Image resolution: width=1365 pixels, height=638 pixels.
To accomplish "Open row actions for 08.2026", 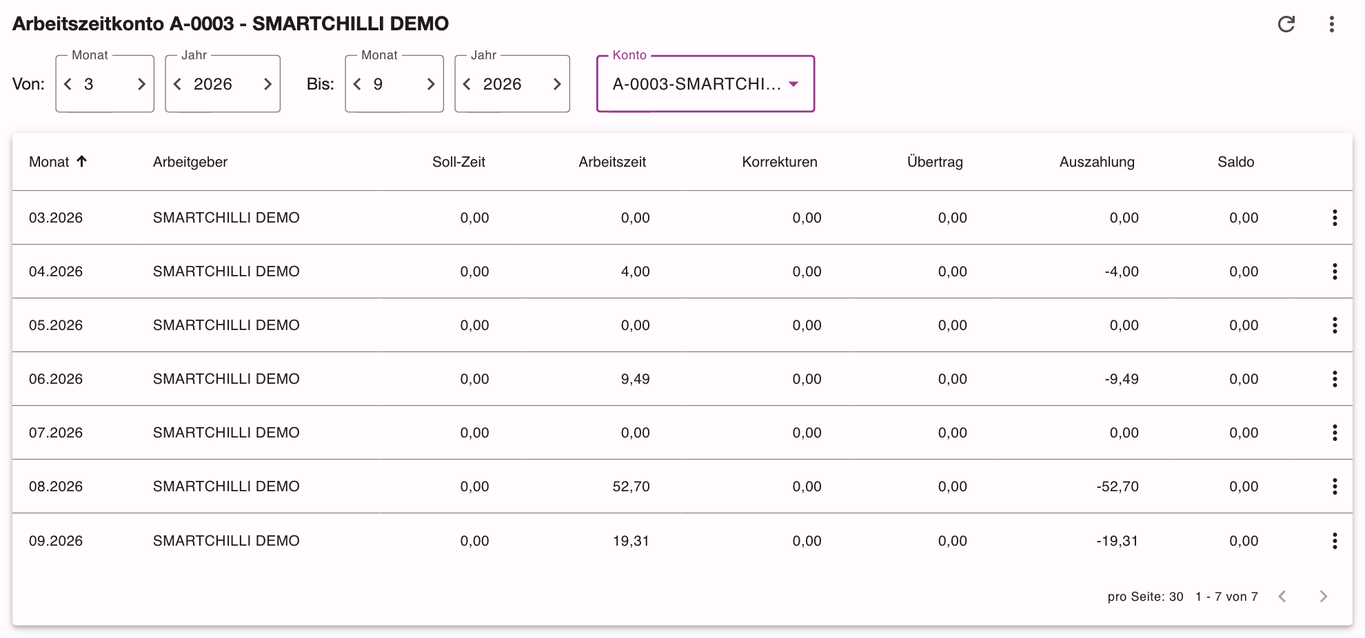I will click(x=1335, y=486).
